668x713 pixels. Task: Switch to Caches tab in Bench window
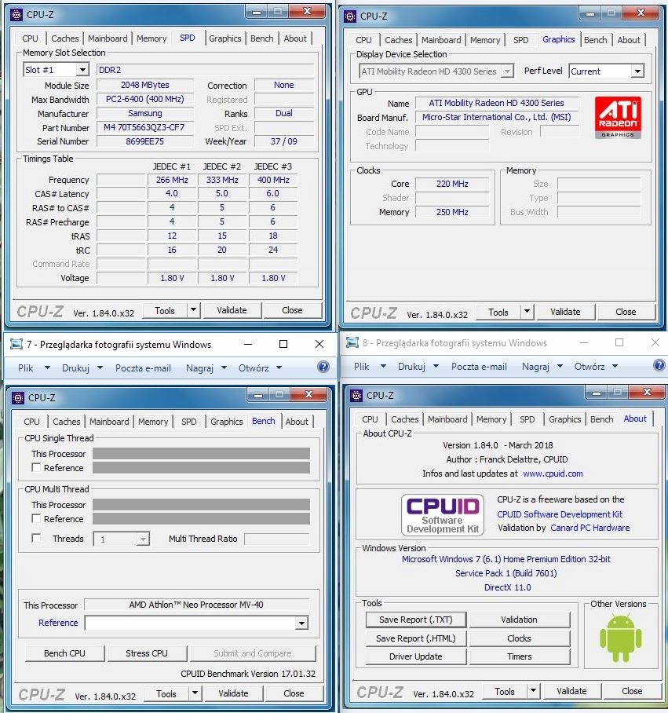[x=67, y=422]
